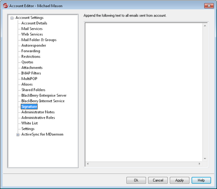217x189 pixels.
Task: Select BlackBerry Enterprise Server entry
Action: 44,96
